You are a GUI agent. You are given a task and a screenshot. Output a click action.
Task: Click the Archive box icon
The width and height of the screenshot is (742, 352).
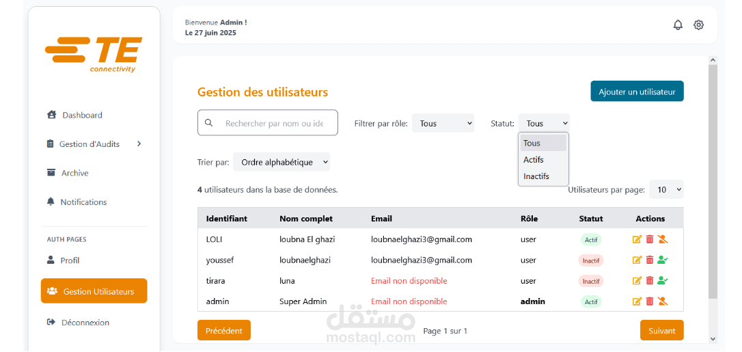pyautogui.click(x=51, y=173)
